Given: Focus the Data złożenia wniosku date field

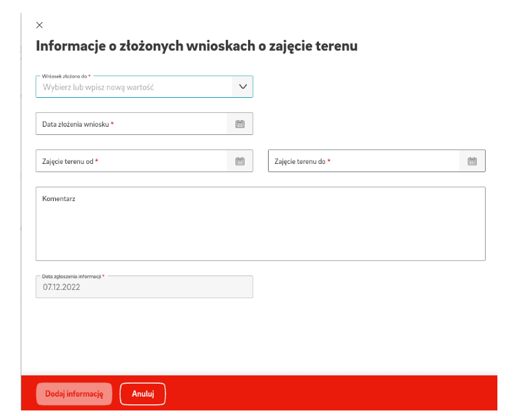Looking at the screenshot, I should [x=131, y=124].
